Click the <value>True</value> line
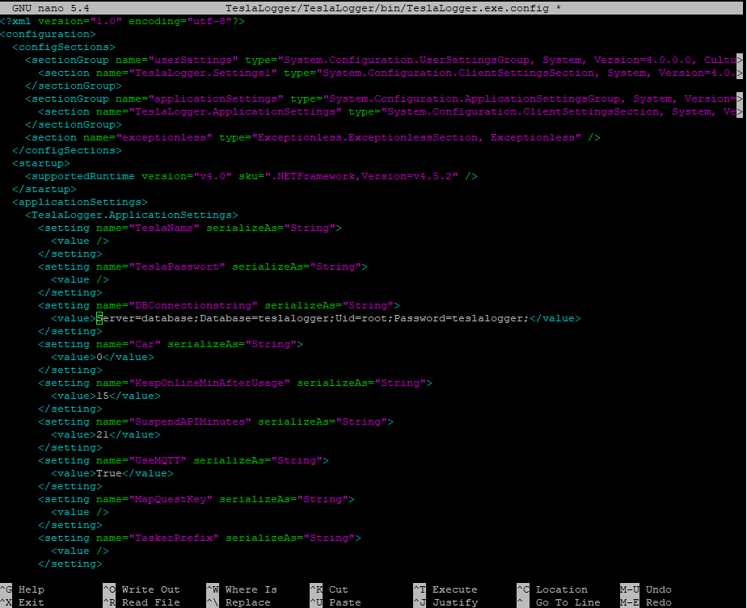Screen dimensions: 747x608 click(x=112, y=473)
